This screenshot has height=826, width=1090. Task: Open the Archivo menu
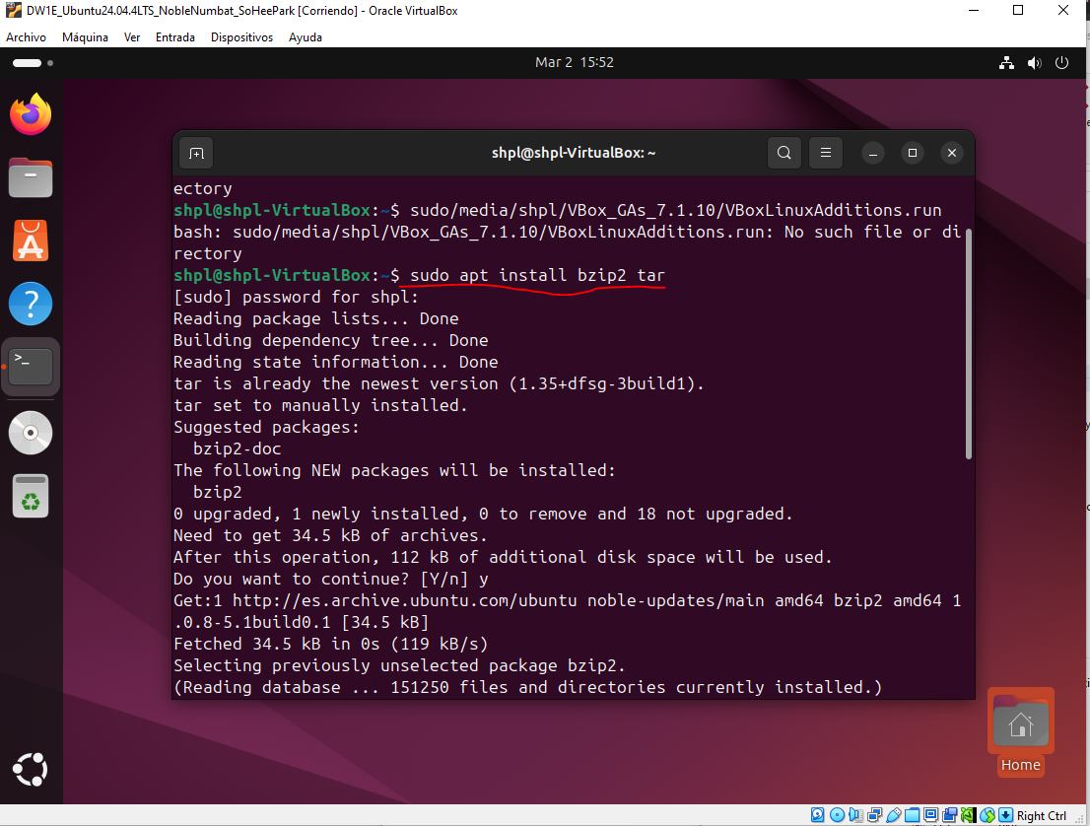click(x=27, y=37)
